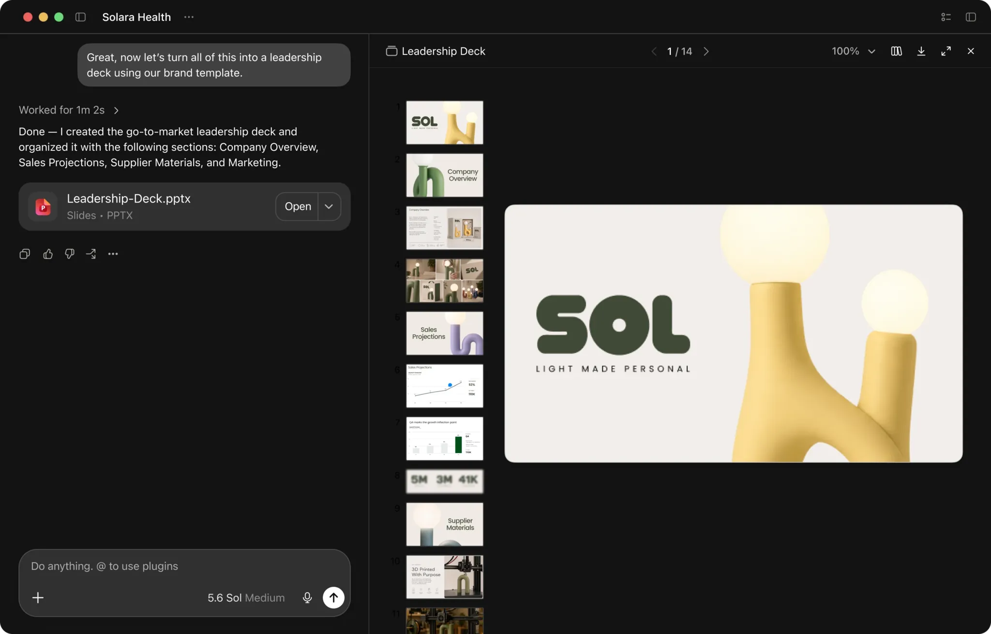This screenshot has width=991, height=634.
Task: Select slide 7 bar chart thumbnail
Action: (x=444, y=439)
